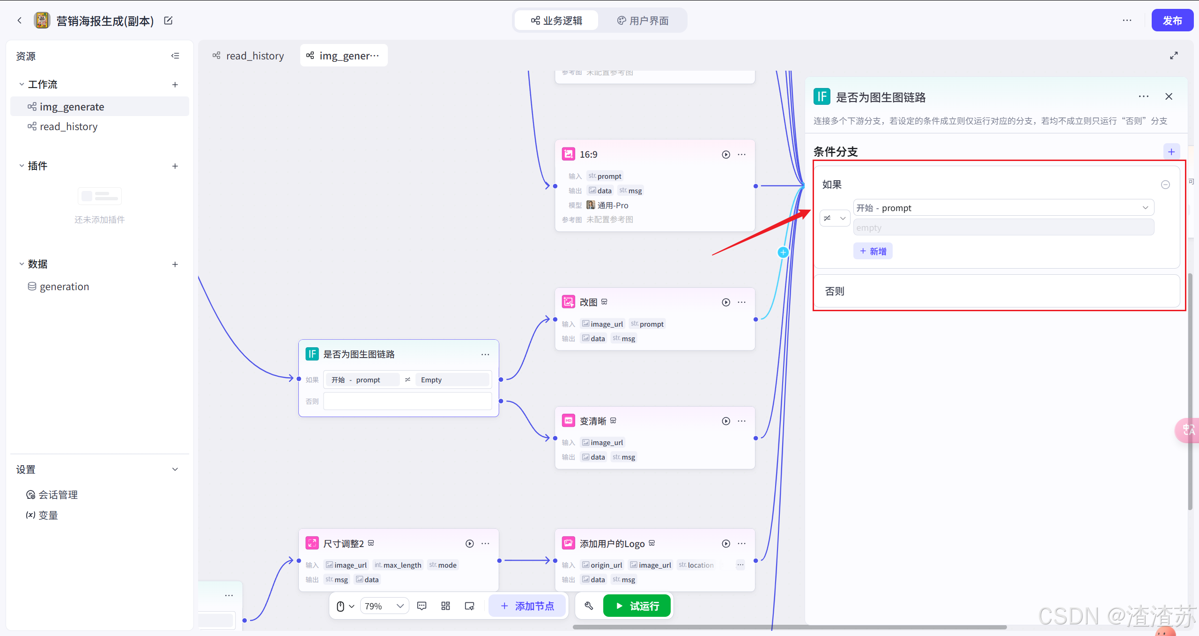Expand canvas with fullscreen arrows icon
The width and height of the screenshot is (1199, 636).
click(1174, 56)
